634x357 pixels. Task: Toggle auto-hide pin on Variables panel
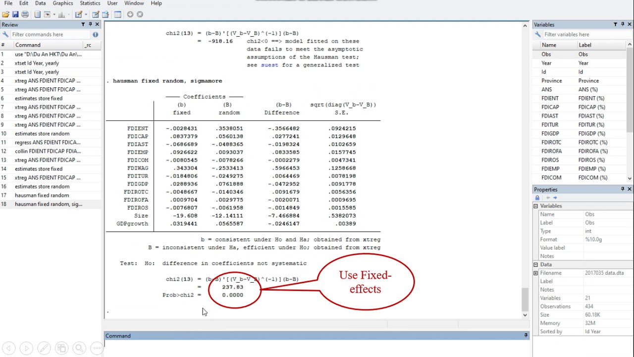click(x=622, y=24)
